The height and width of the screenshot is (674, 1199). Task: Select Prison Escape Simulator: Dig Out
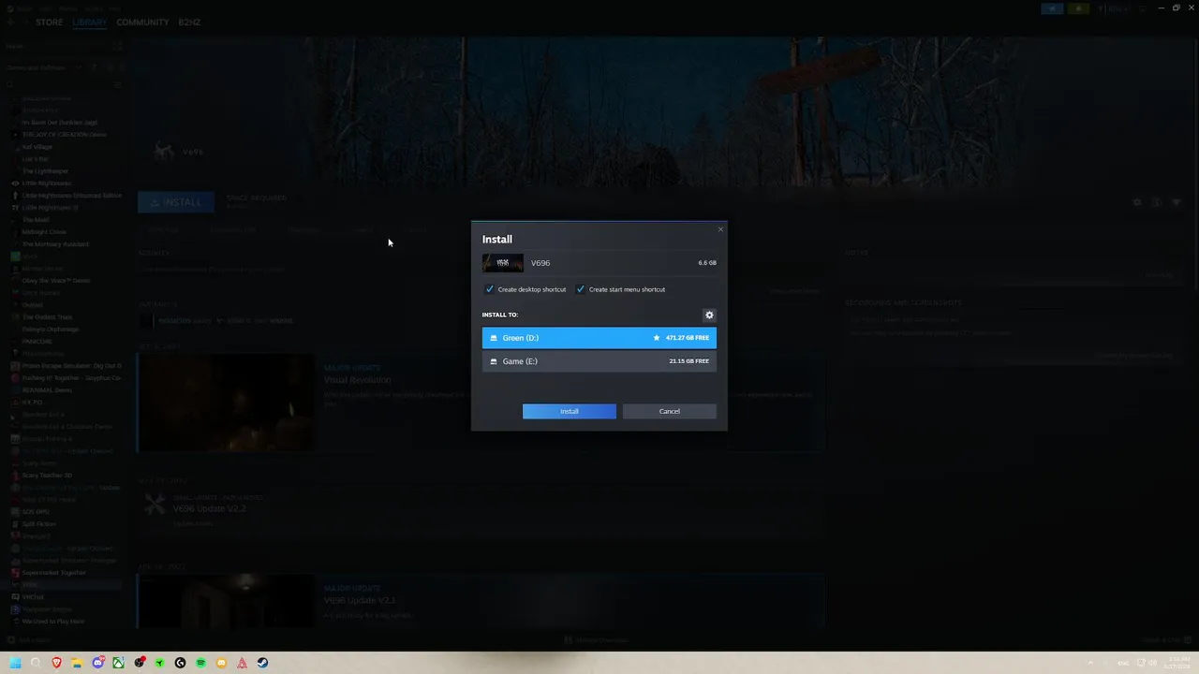72,366
